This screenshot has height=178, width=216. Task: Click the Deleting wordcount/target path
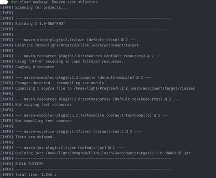[x=87, y=45]
